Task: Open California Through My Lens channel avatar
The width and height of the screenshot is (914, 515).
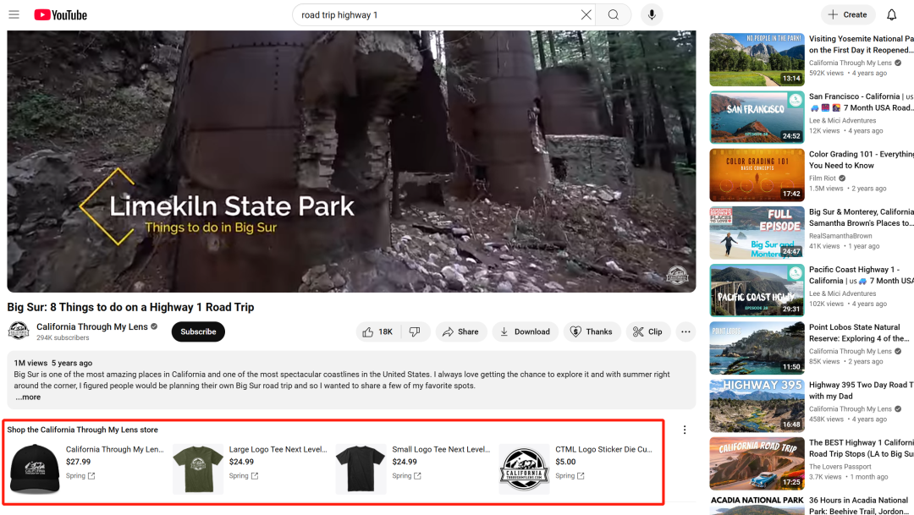Action: [x=18, y=331]
